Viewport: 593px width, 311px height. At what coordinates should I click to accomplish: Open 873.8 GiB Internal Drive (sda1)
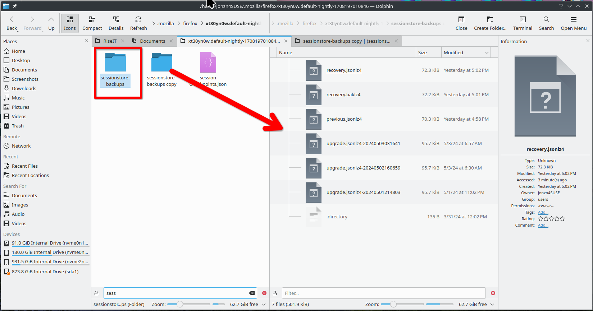click(46, 271)
